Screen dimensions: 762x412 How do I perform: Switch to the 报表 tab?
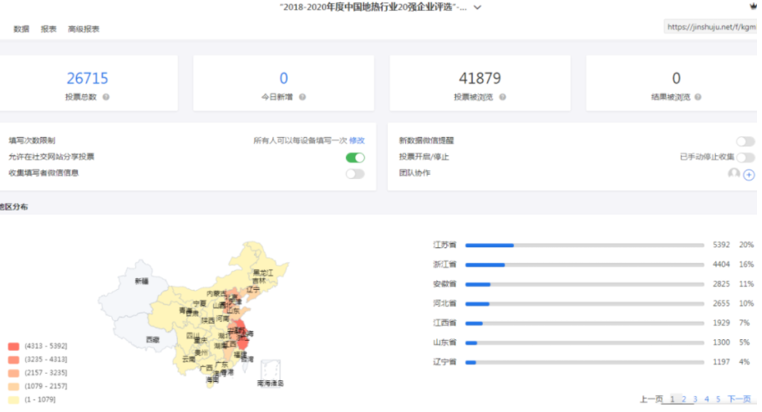click(x=48, y=29)
